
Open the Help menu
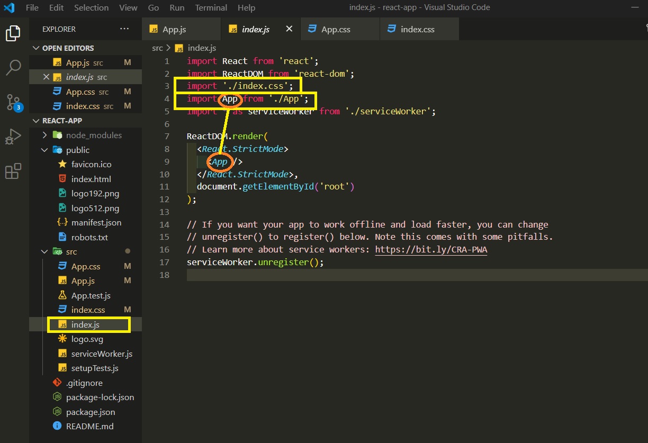pos(246,7)
